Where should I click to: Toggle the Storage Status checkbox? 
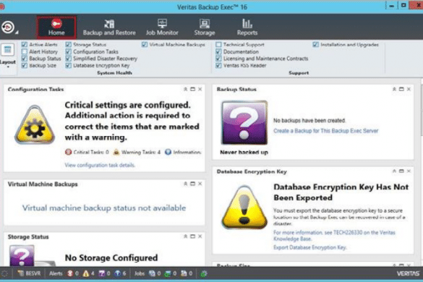click(69, 45)
